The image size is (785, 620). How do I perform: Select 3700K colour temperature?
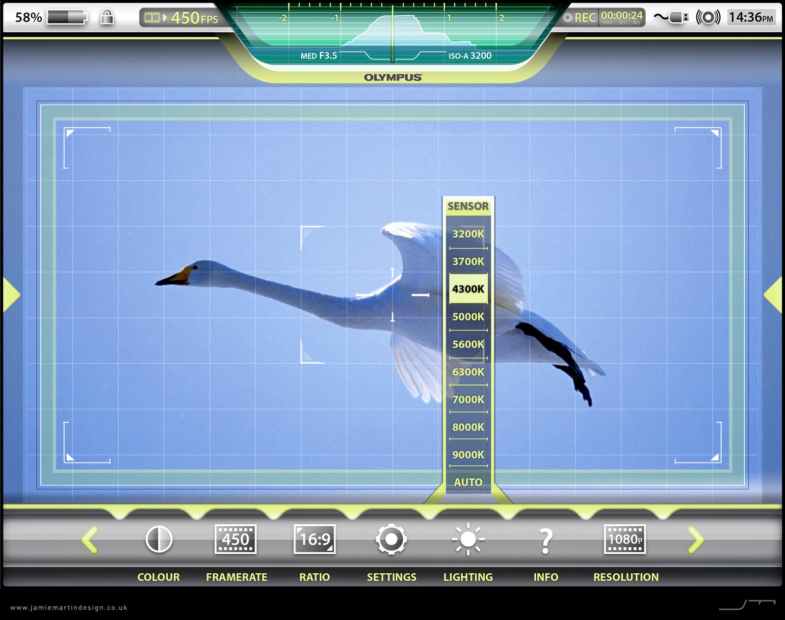pyautogui.click(x=468, y=261)
